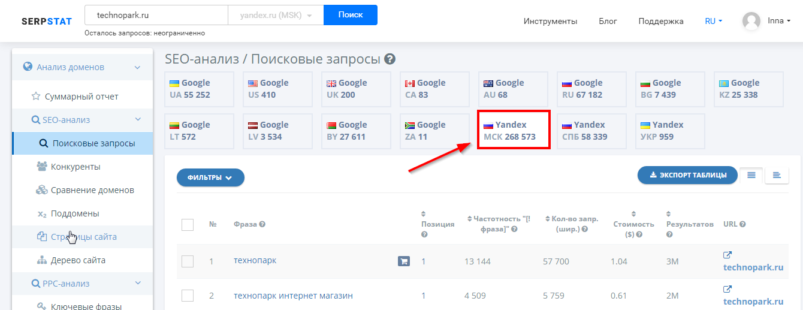Select the Yandex УКР database tile
The image size is (803, 310).
[x=670, y=131]
